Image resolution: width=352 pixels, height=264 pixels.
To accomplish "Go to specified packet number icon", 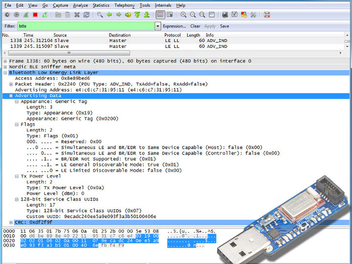I will [x=128, y=15].
